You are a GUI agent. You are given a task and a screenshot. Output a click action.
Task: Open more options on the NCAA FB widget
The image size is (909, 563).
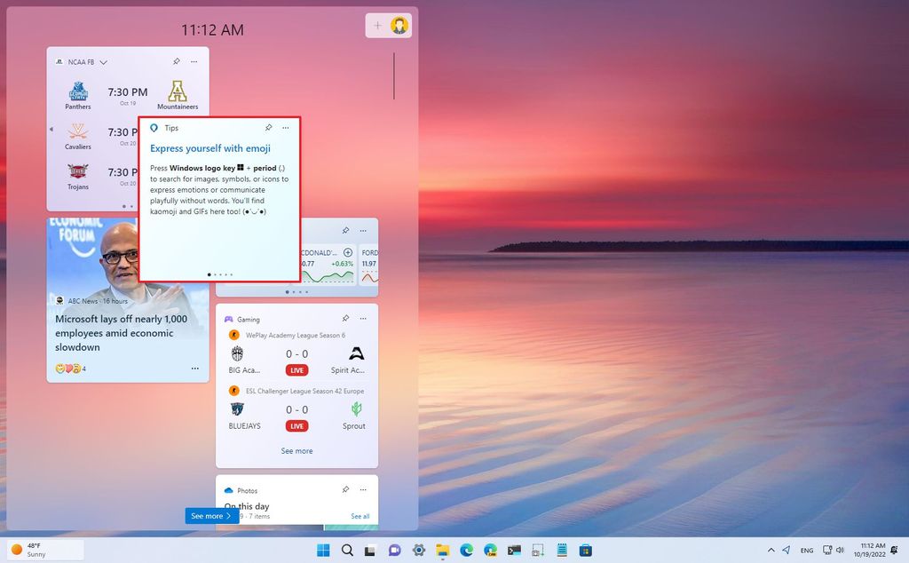tap(194, 62)
